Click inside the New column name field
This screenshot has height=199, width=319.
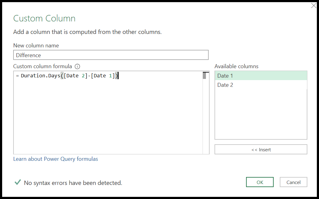[x=110, y=55]
